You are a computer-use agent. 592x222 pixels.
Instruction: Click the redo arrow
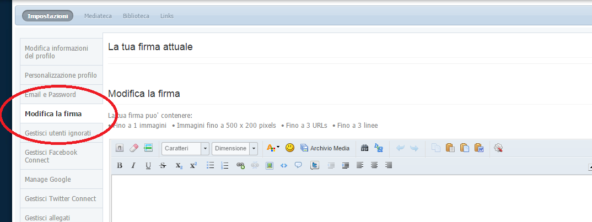(414, 148)
